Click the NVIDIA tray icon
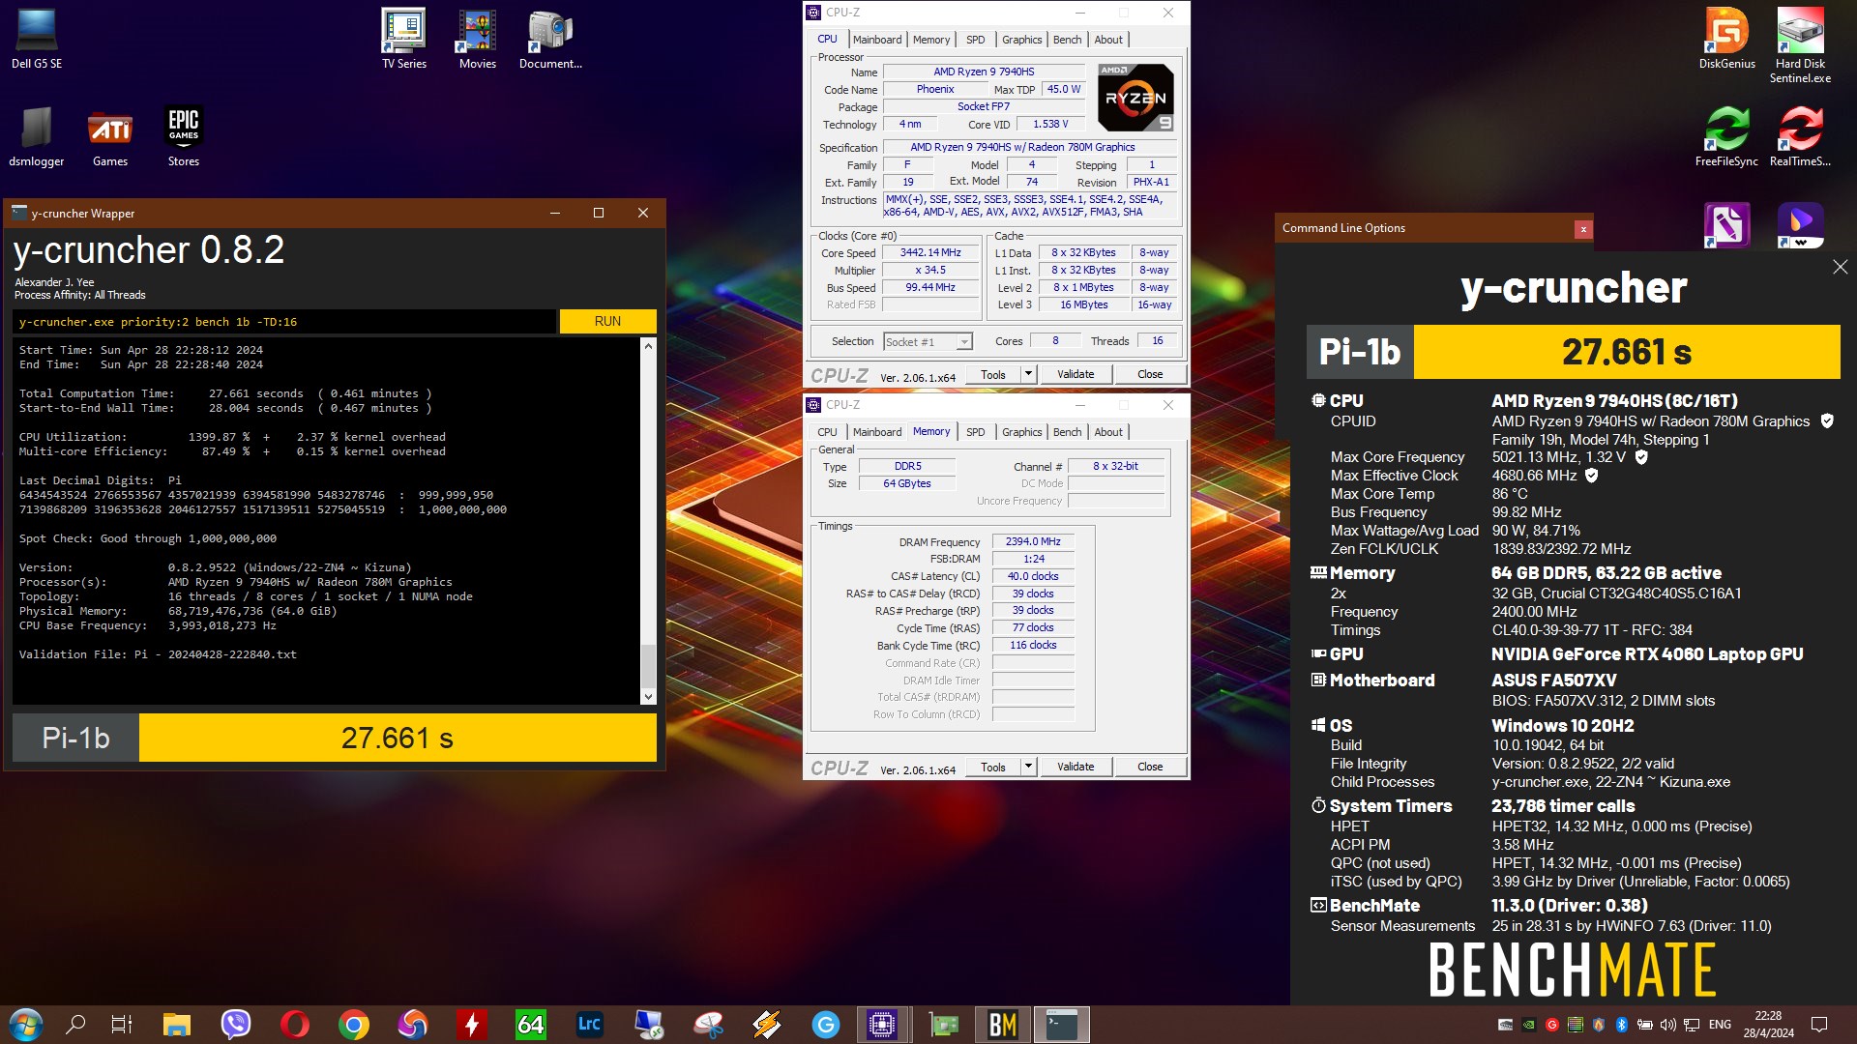Image resolution: width=1857 pixels, height=1044 pixels. (x=1529, y=1025)
